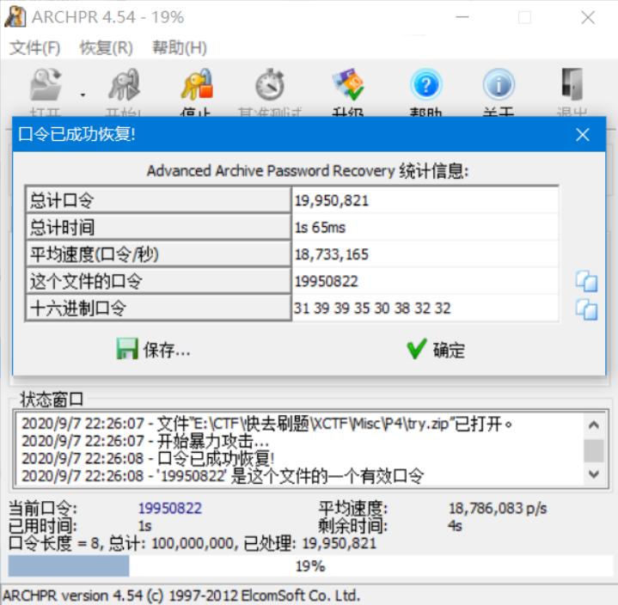Open Help via the question mark icon

(426, 85)
